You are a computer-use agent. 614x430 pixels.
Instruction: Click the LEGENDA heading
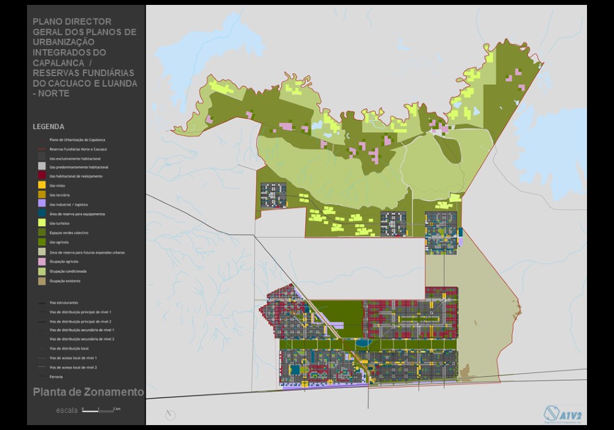point(49,127)
